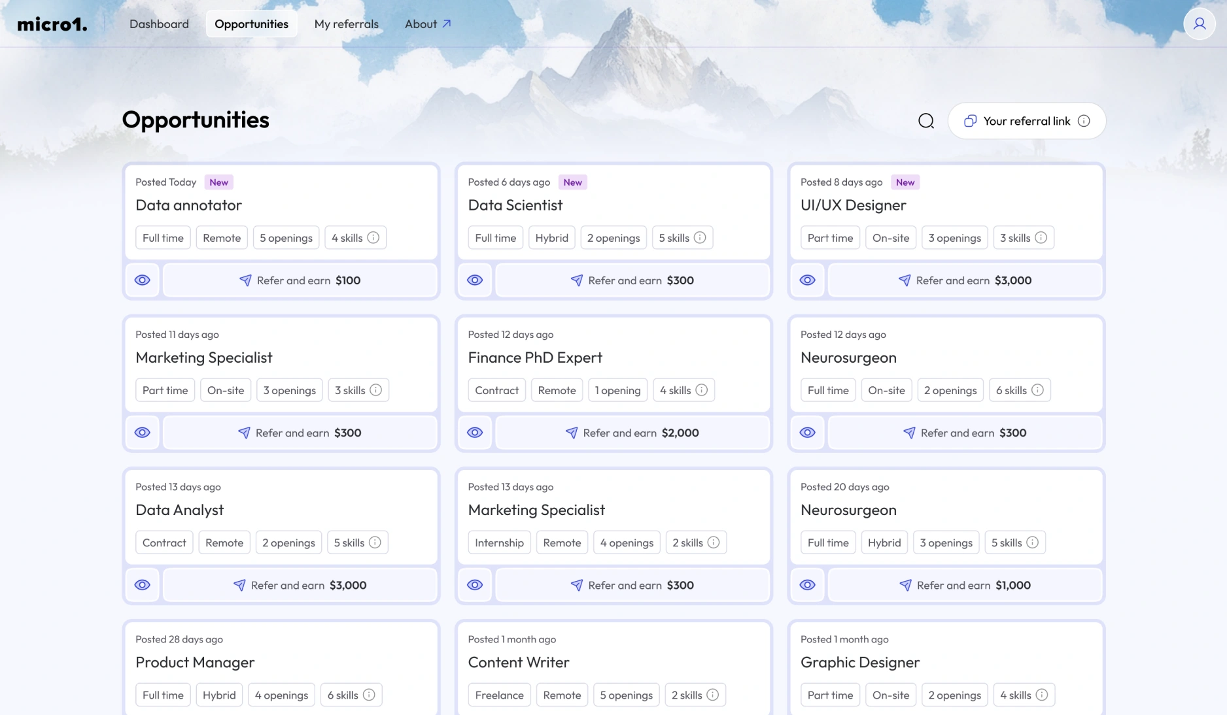
Task: Click the New badge on Data Scientist card
Action: tap(572, 182)
